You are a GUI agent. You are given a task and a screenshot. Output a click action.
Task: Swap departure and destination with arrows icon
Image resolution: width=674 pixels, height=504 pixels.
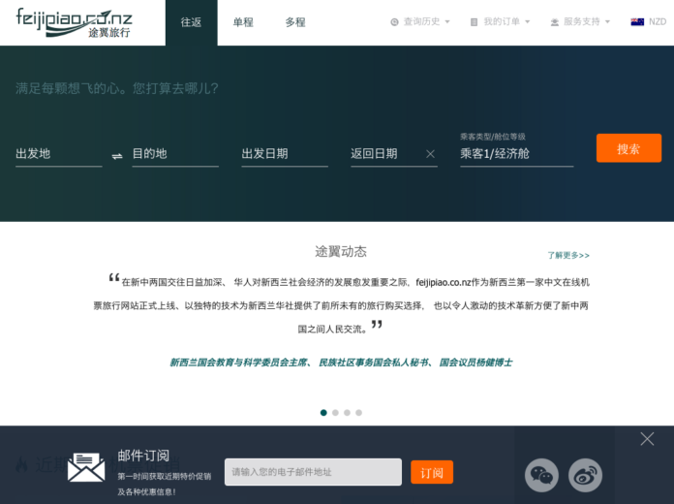(x=117, y=155)
